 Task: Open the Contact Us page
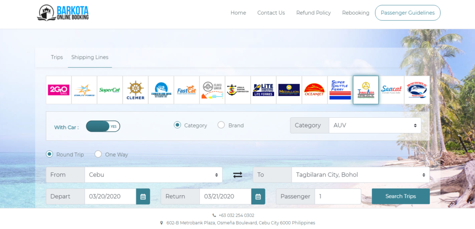(x=271, y=13)
